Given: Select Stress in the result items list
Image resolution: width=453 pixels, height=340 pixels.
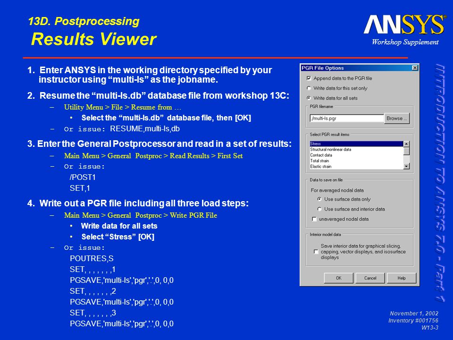Looking at the screenshot, I should (x=357, y=144).
